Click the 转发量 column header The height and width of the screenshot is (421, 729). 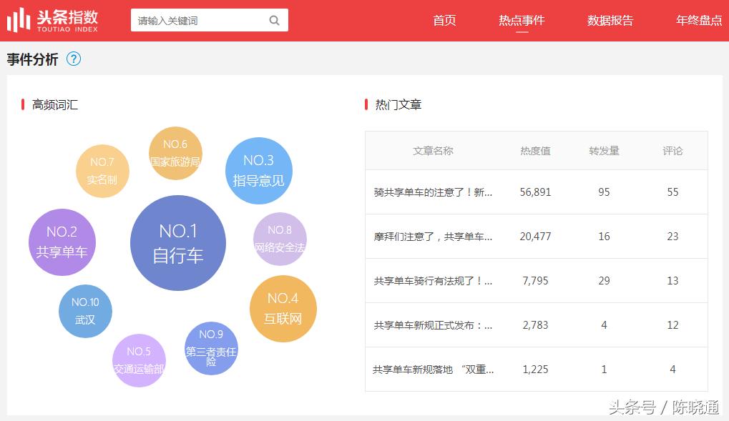[604, 151]
